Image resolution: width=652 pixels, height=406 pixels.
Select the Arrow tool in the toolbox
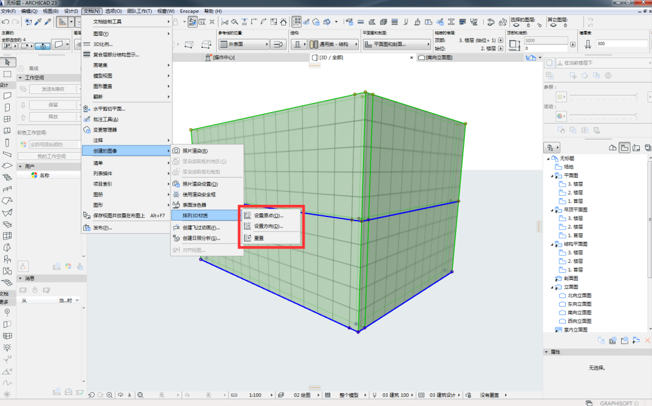7,62
